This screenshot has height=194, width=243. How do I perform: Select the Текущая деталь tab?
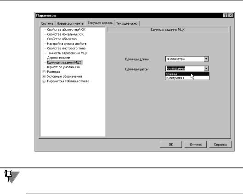click(x=100, y=23)
